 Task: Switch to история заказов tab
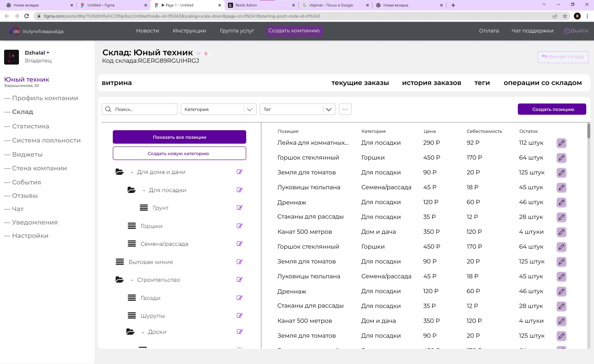431,83
